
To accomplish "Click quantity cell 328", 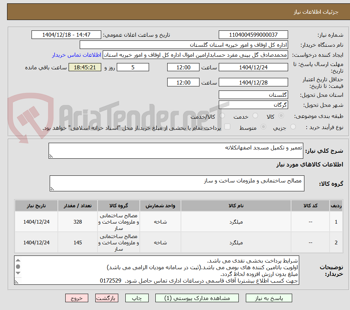I will (78, 222).
